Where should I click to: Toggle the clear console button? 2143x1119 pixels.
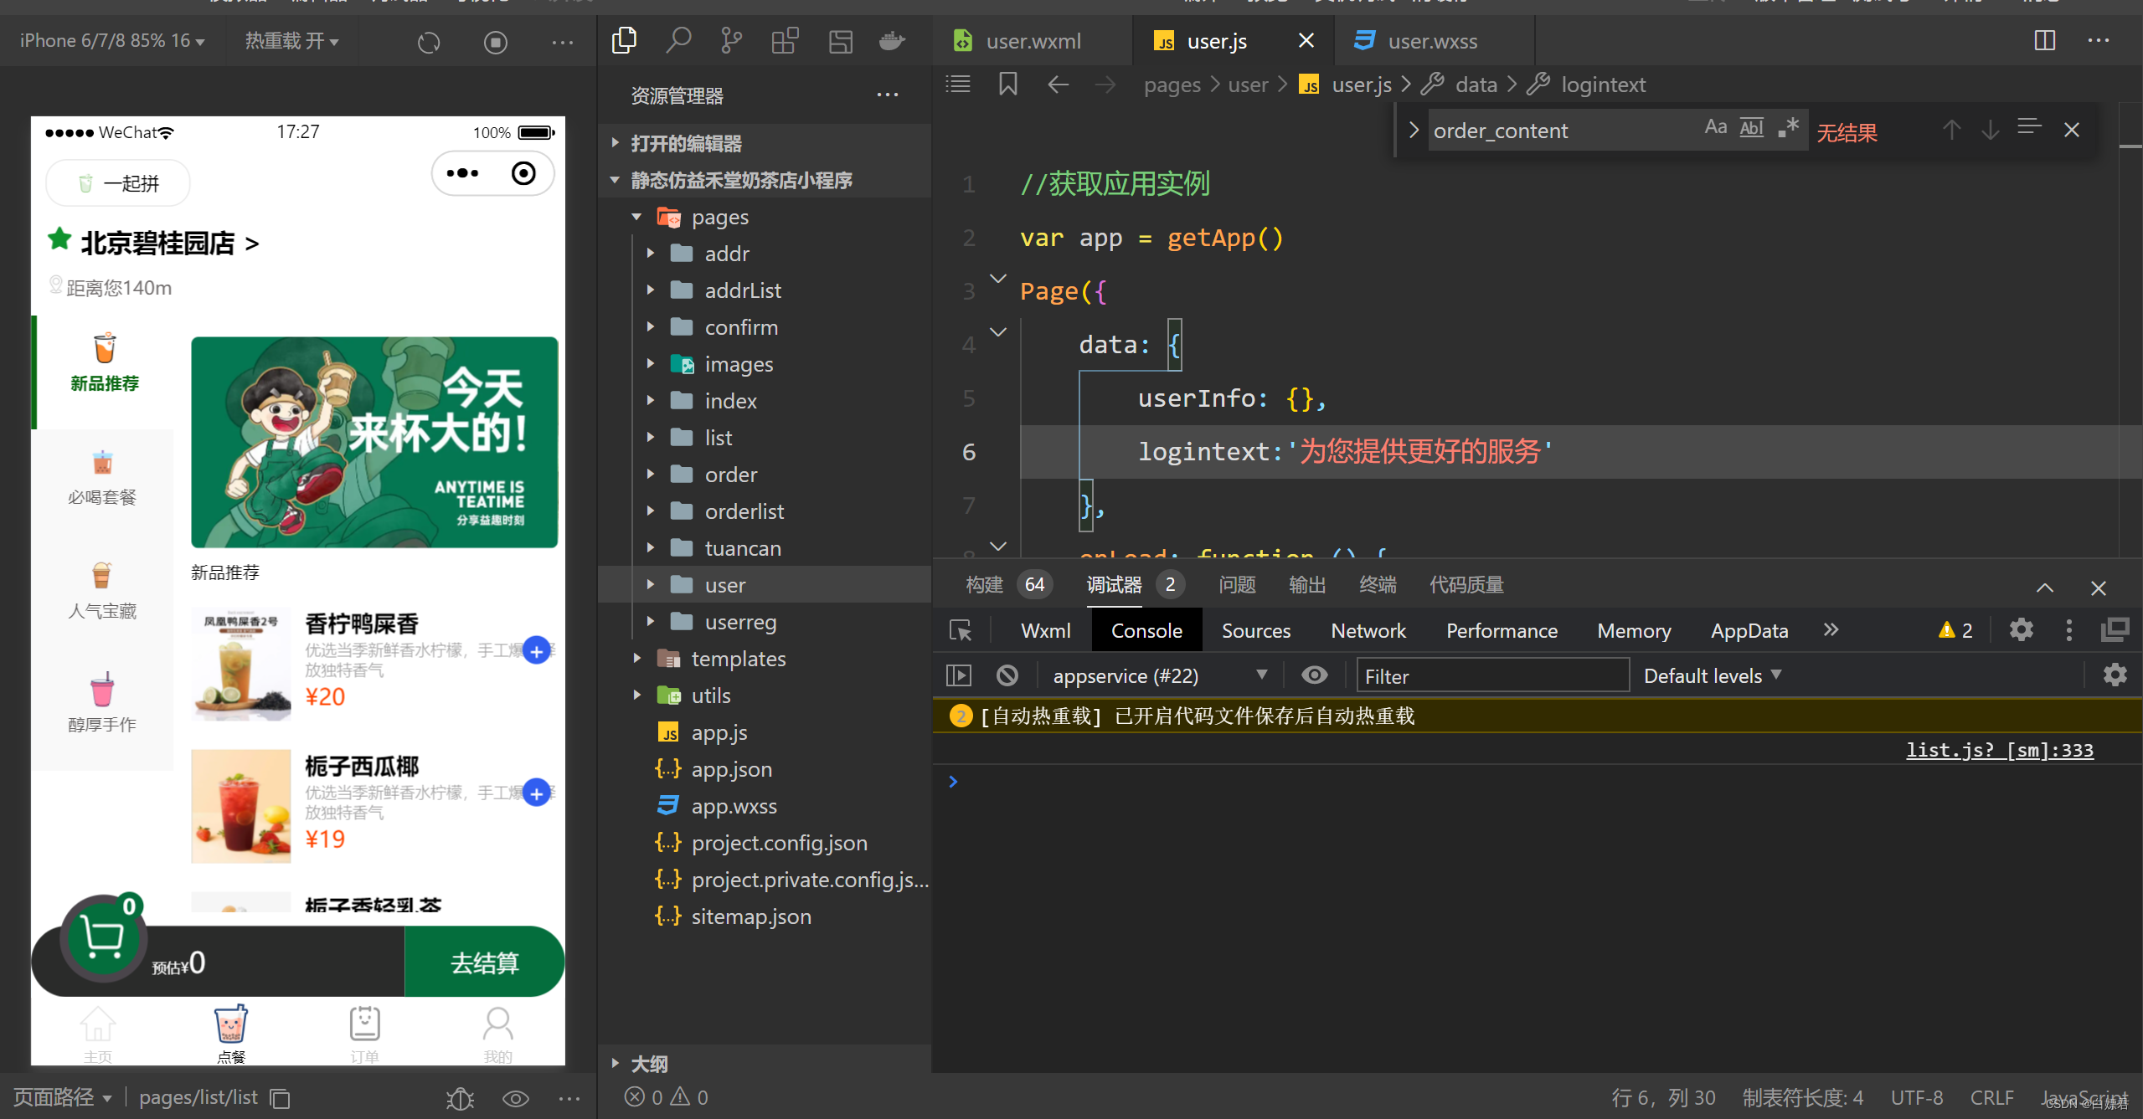click(1007, 675)
